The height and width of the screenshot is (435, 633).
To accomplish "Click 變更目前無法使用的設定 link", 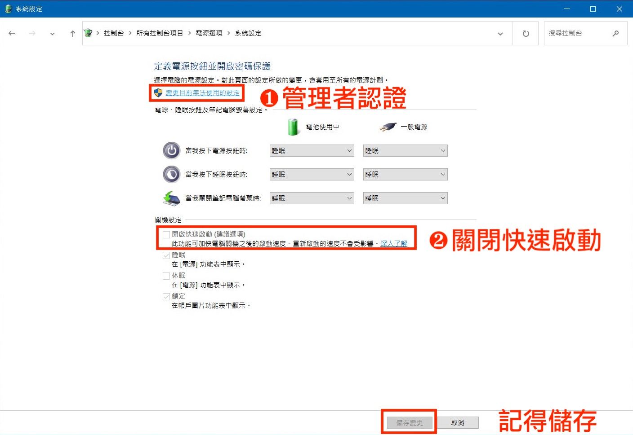I will (x=202, y=93).
